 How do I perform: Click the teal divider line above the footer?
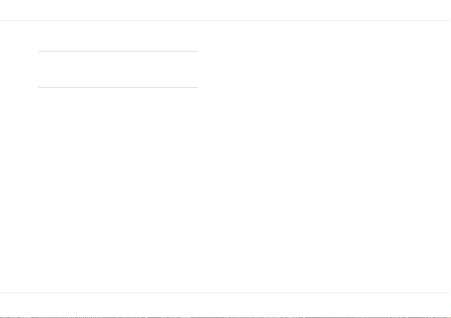click(226, 293)
